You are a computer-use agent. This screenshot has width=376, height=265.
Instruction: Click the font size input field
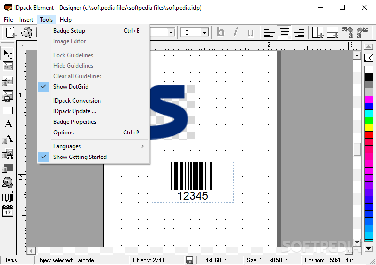pyautogui.click(x=191, y=32)
